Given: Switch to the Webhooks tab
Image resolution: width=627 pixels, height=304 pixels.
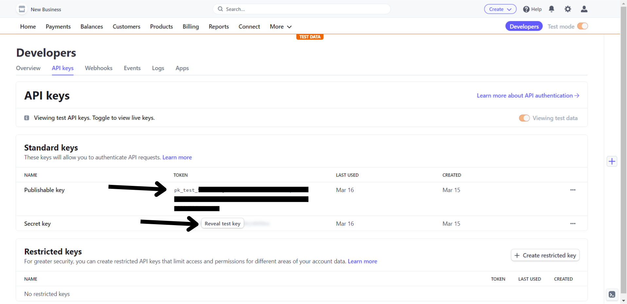Looking at the screenshot, I should click(x=98, y=68).
